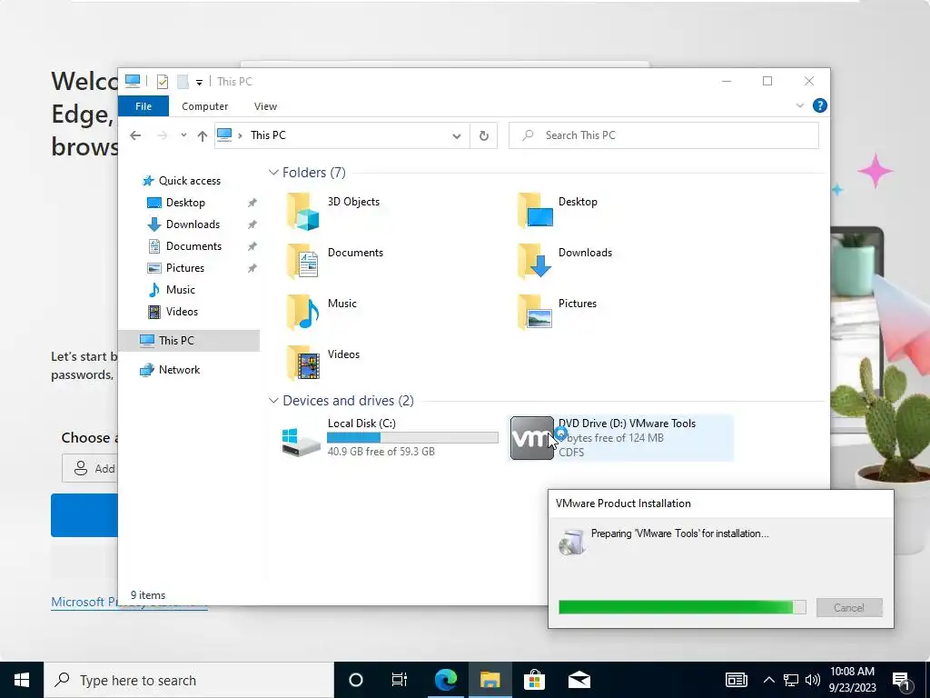Select the Local Disk (C:) drive icon

(301, 443)
